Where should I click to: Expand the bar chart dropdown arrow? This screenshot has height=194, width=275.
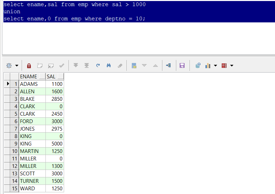pos(216,65)
